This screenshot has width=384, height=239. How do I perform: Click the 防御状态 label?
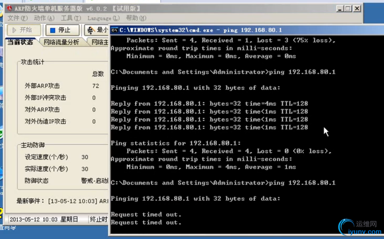tap(36, 181)
